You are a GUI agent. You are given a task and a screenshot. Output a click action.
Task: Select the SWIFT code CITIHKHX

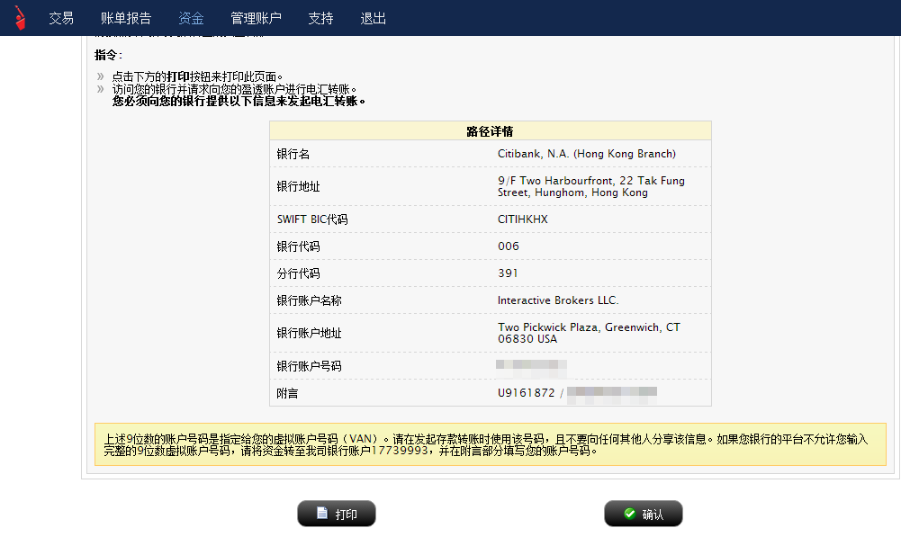pyautogui.click(x=523, y=219)
